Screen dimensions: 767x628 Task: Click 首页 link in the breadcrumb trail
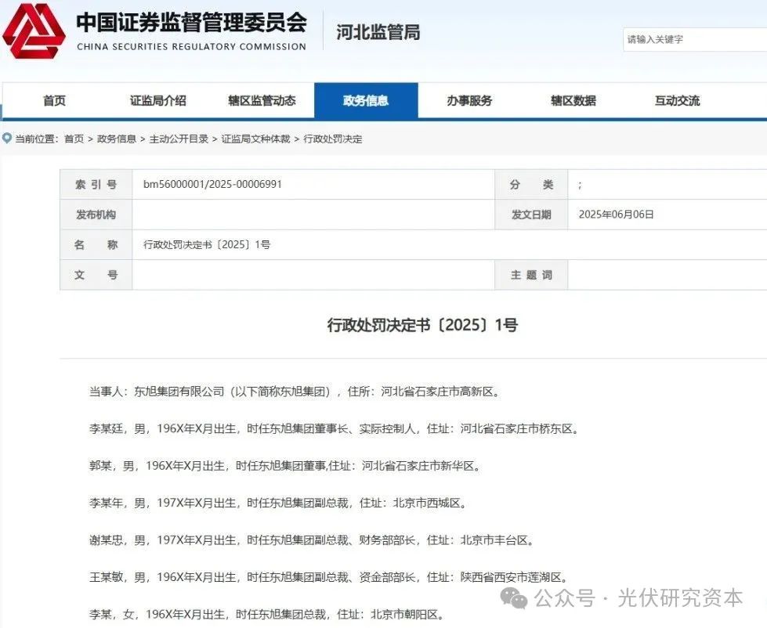point(74,139)
